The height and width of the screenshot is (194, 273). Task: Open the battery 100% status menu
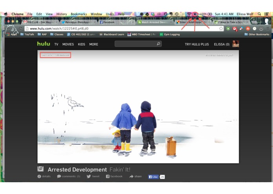click(206, 14)
